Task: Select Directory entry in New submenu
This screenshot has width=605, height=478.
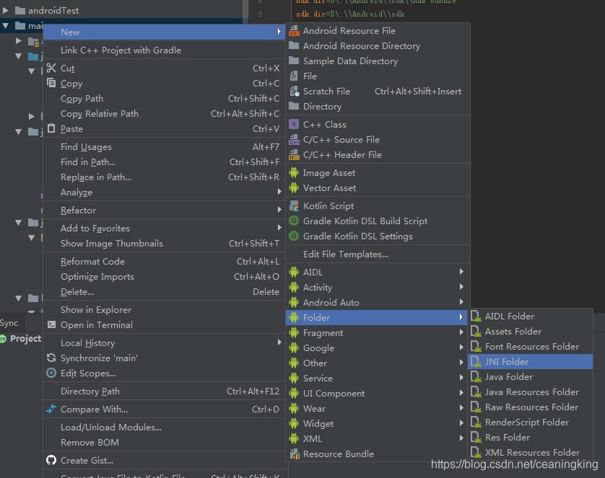Action: click(x=378, y=106)
